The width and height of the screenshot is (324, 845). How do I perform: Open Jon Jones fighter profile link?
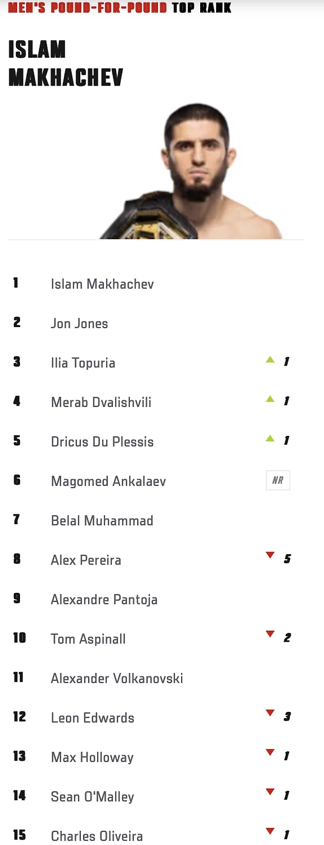click(79, 324)
